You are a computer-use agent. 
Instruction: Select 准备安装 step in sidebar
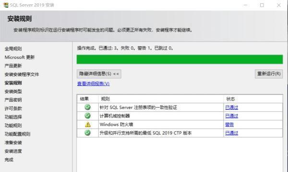[x=13, y=142]
